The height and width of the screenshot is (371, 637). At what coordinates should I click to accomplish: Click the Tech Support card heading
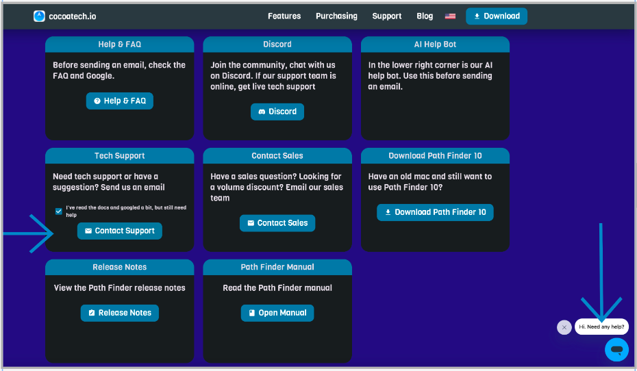119,156
